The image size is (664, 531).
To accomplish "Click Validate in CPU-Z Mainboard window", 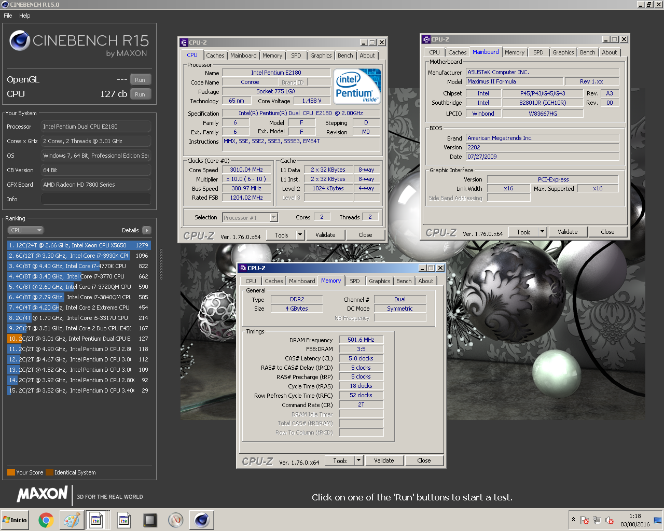I will point(568,232).
